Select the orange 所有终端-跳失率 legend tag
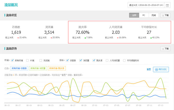The image size is (174, 110). pyautogui.click(x=57, y=68)
